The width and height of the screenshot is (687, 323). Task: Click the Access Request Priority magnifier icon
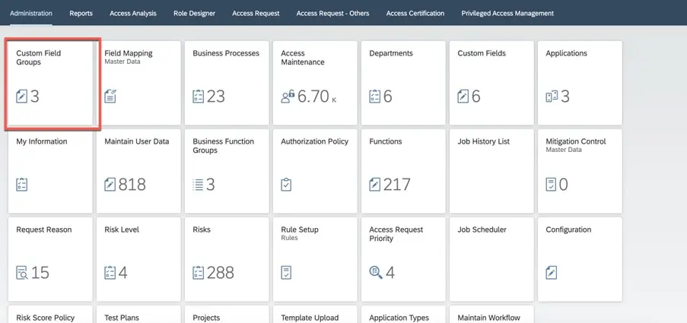coord(375,273)
